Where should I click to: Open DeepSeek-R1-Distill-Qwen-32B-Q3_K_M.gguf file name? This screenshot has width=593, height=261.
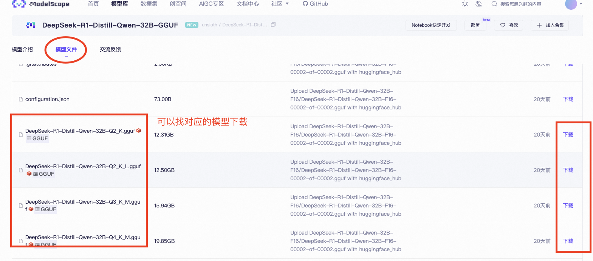click(83, 206)
